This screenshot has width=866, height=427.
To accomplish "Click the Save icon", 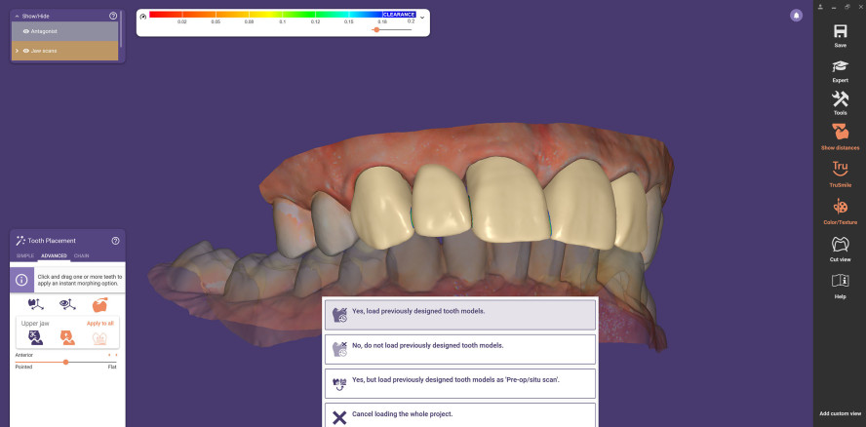I will point(840,31).
